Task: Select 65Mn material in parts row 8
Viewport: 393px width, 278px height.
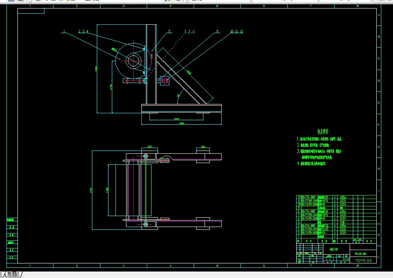Action: 343,212
